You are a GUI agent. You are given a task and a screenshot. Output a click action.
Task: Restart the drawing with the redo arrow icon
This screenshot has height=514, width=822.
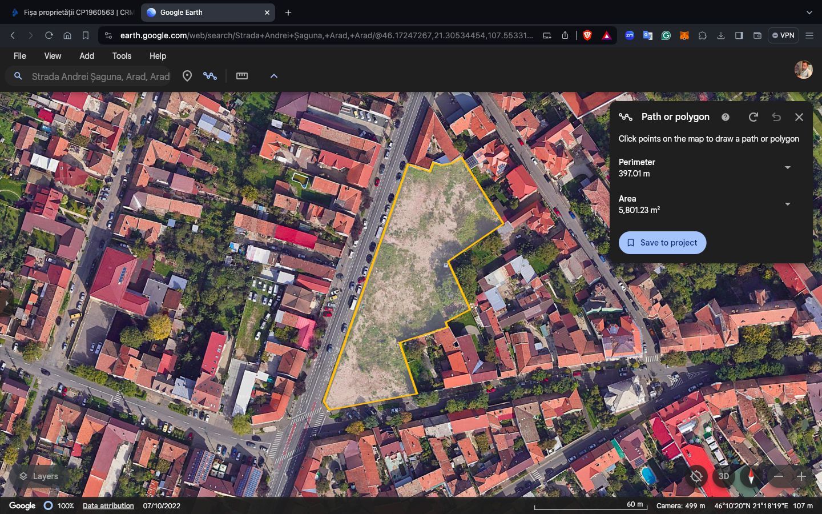pyautogui.click(x=753, y=117)
